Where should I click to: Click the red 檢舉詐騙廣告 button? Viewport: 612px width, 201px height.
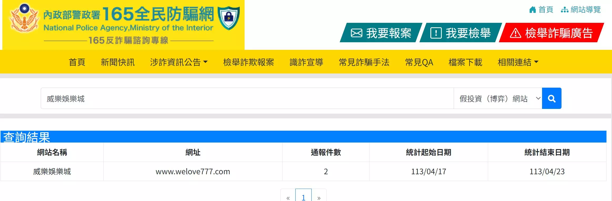(x=552, y=33)
